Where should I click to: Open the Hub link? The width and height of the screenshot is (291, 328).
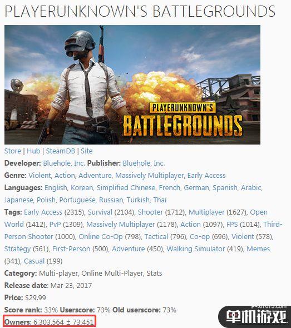pyautogui.click(x=33, y=151)
